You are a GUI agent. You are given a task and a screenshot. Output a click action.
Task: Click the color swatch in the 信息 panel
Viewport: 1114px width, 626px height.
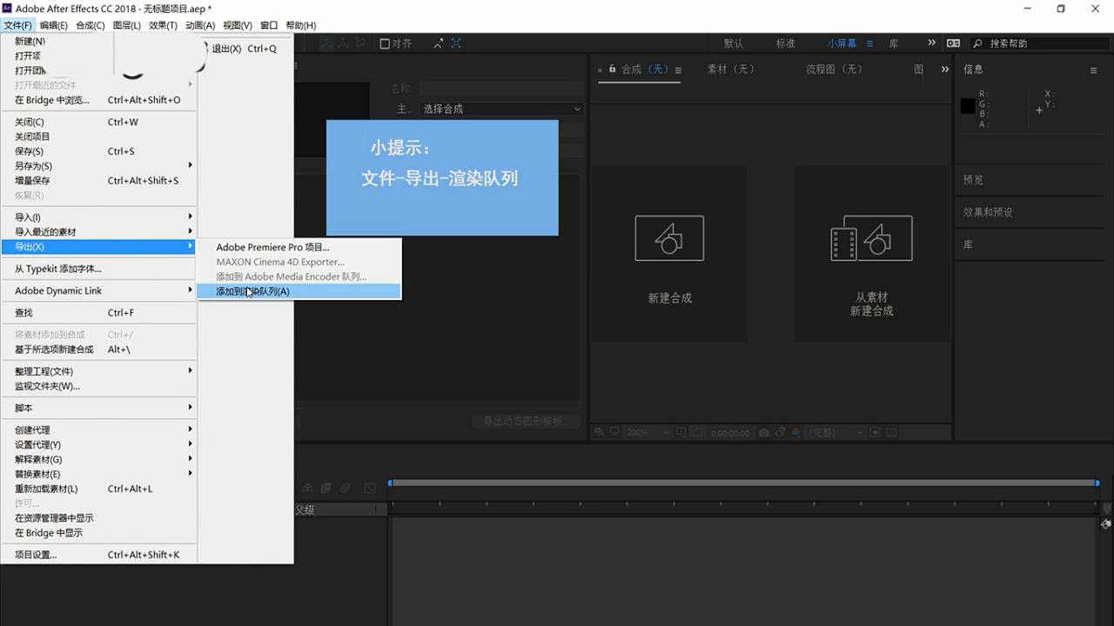click(x=967, y=106)
